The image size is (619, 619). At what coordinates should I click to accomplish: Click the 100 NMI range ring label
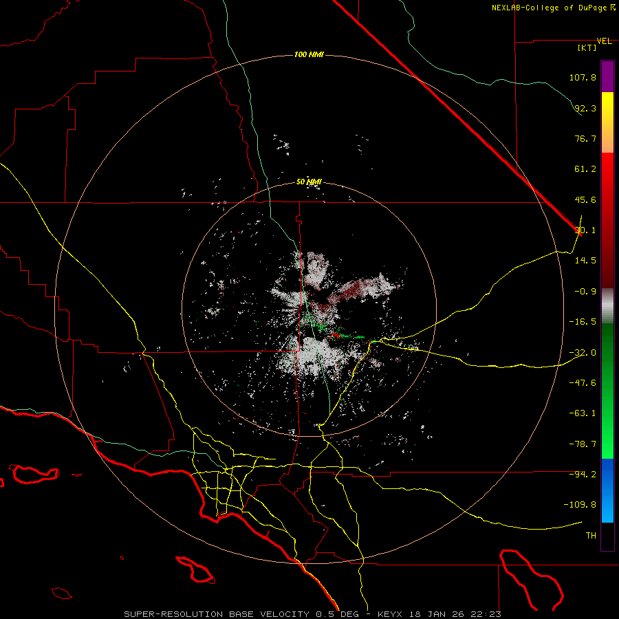[309, 54]
